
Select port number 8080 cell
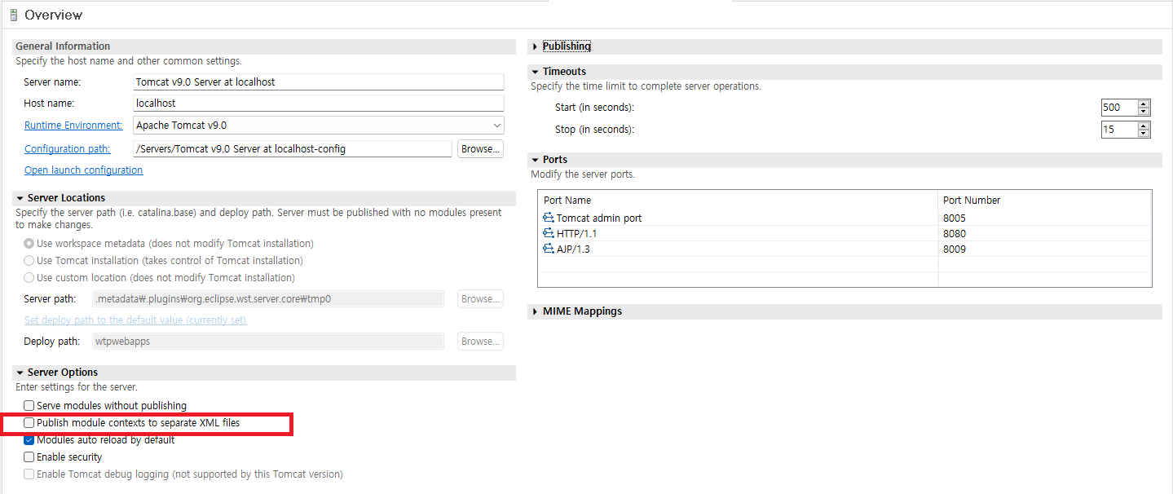tap(955, 233)
